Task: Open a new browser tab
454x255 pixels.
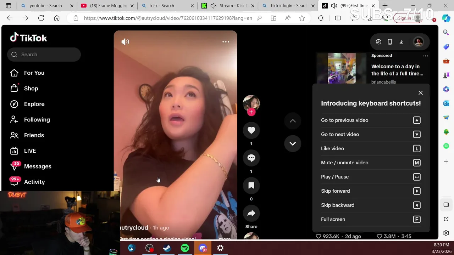Action: pyautogui.click(x=385, y=6)
